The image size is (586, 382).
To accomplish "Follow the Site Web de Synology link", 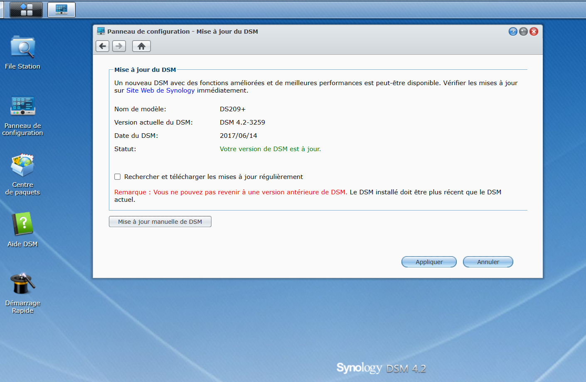I will 160,91.
